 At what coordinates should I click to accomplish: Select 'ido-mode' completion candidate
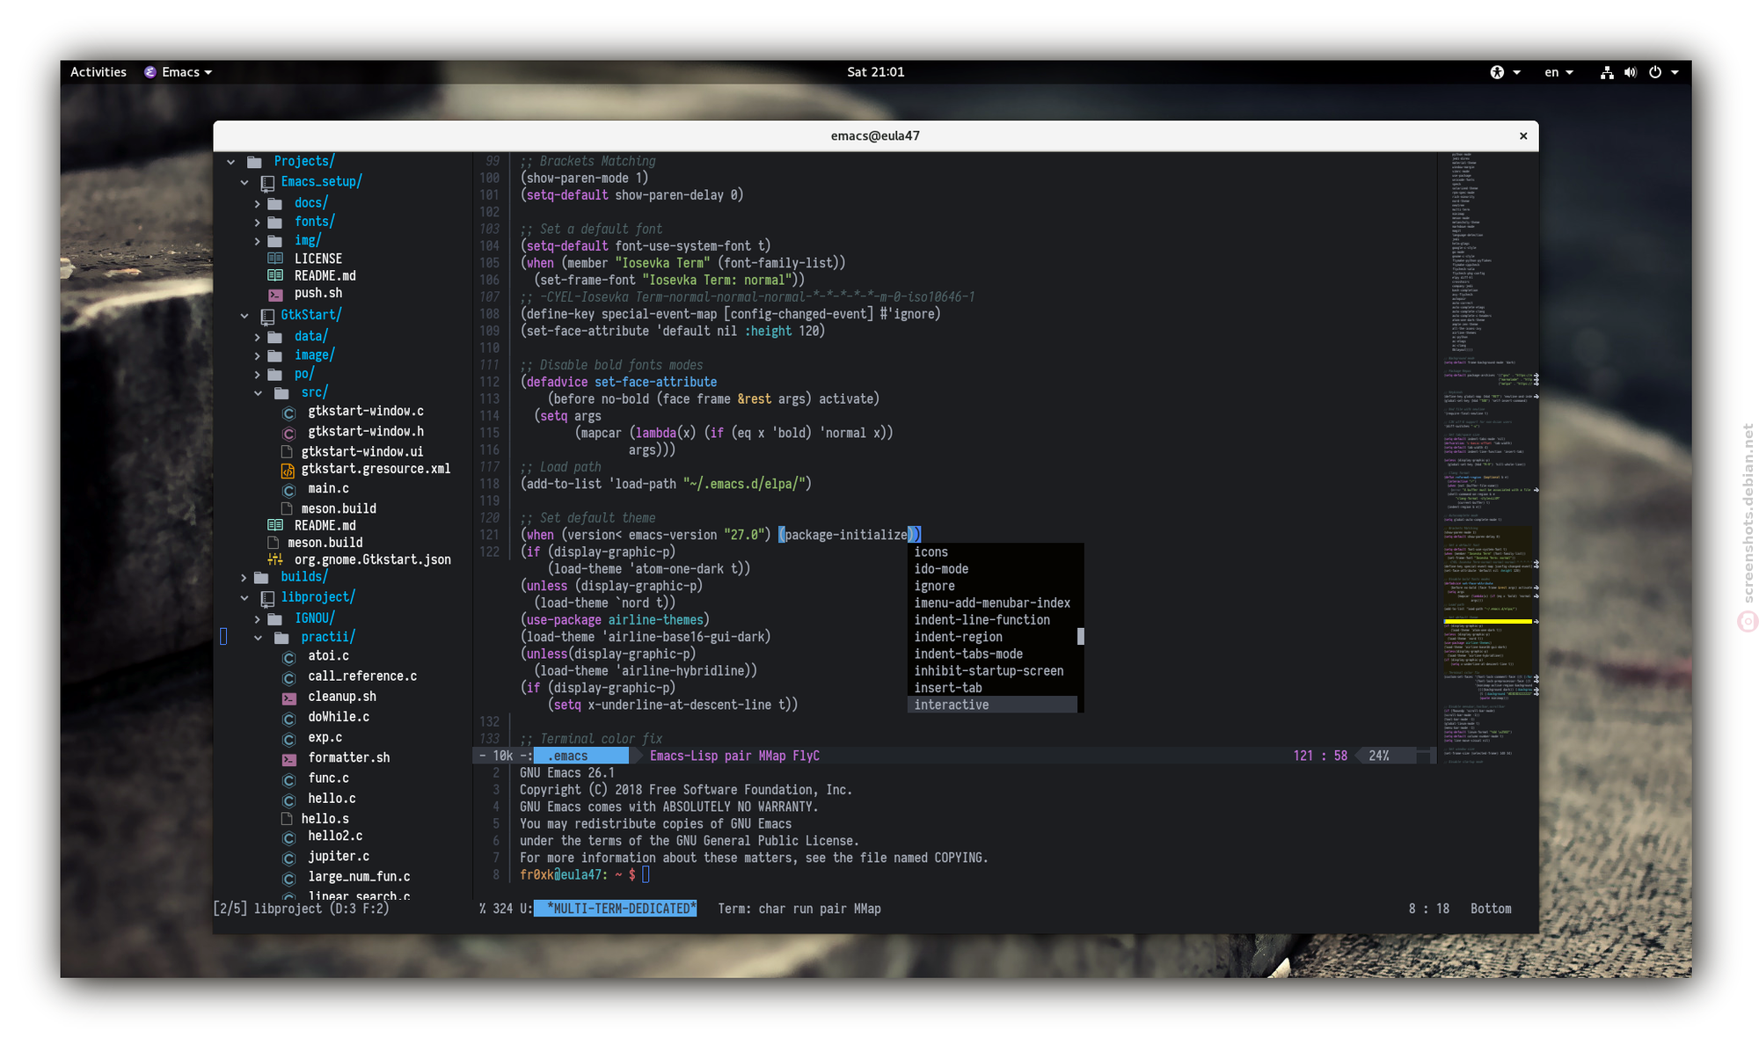992,569
